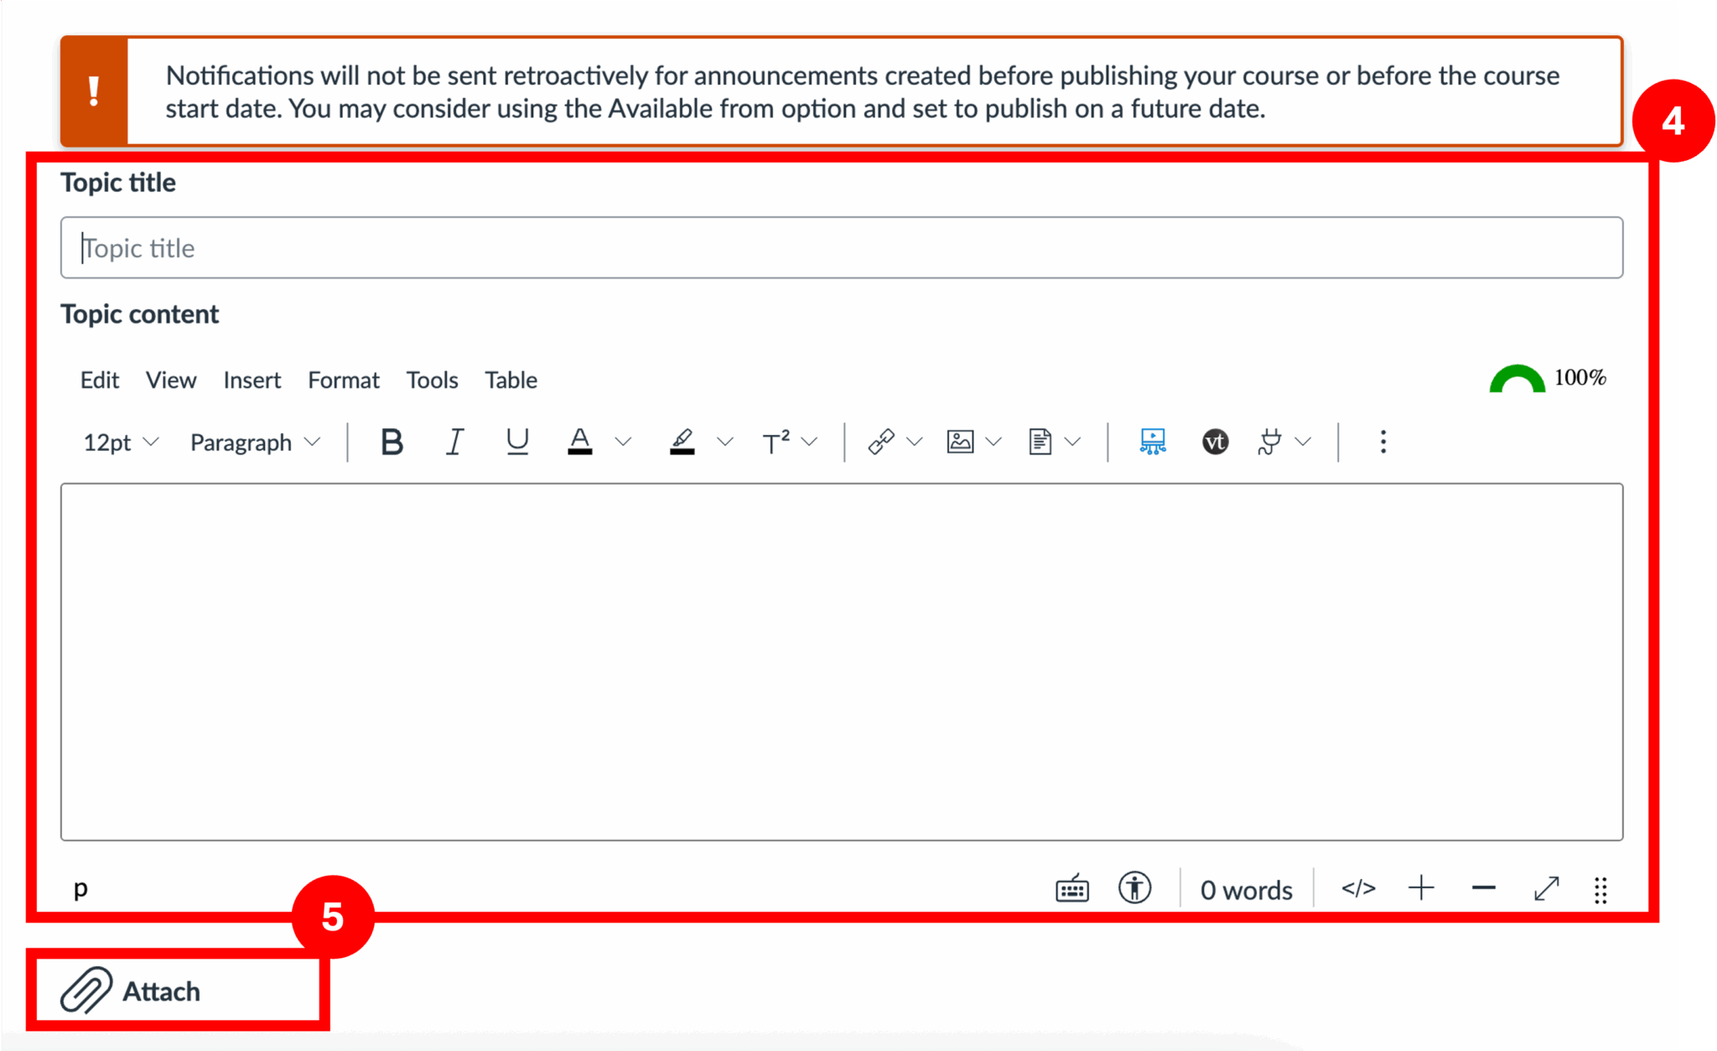Open the Format menu
The width and height of the screenshot is (1717, 1051).
point(343,380)
